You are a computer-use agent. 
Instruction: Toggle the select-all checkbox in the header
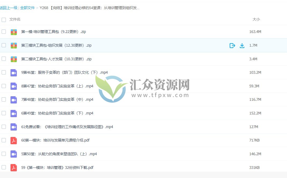tap(4, 20)
